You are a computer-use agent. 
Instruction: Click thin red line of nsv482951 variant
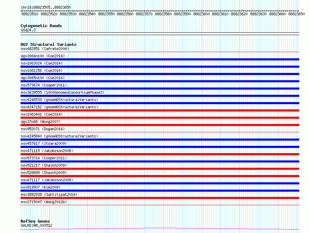pyautogui.click(x=160, y=52)
